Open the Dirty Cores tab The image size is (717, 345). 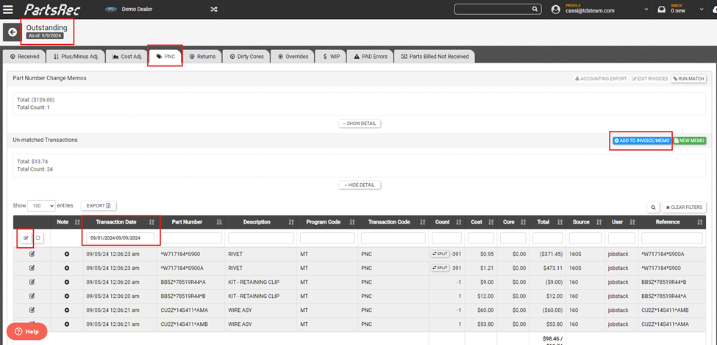click(x=246, y=57)
